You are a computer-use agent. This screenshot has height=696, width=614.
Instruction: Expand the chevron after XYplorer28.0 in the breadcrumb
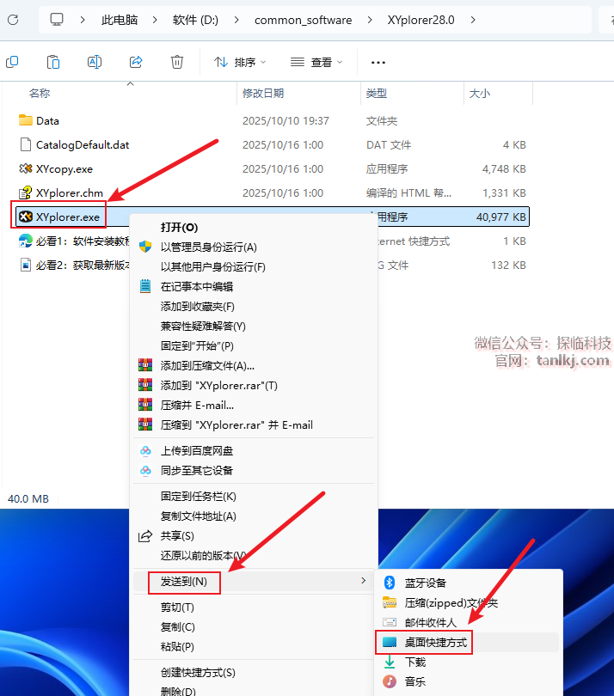pyautogui.click(x=473, y=20)
